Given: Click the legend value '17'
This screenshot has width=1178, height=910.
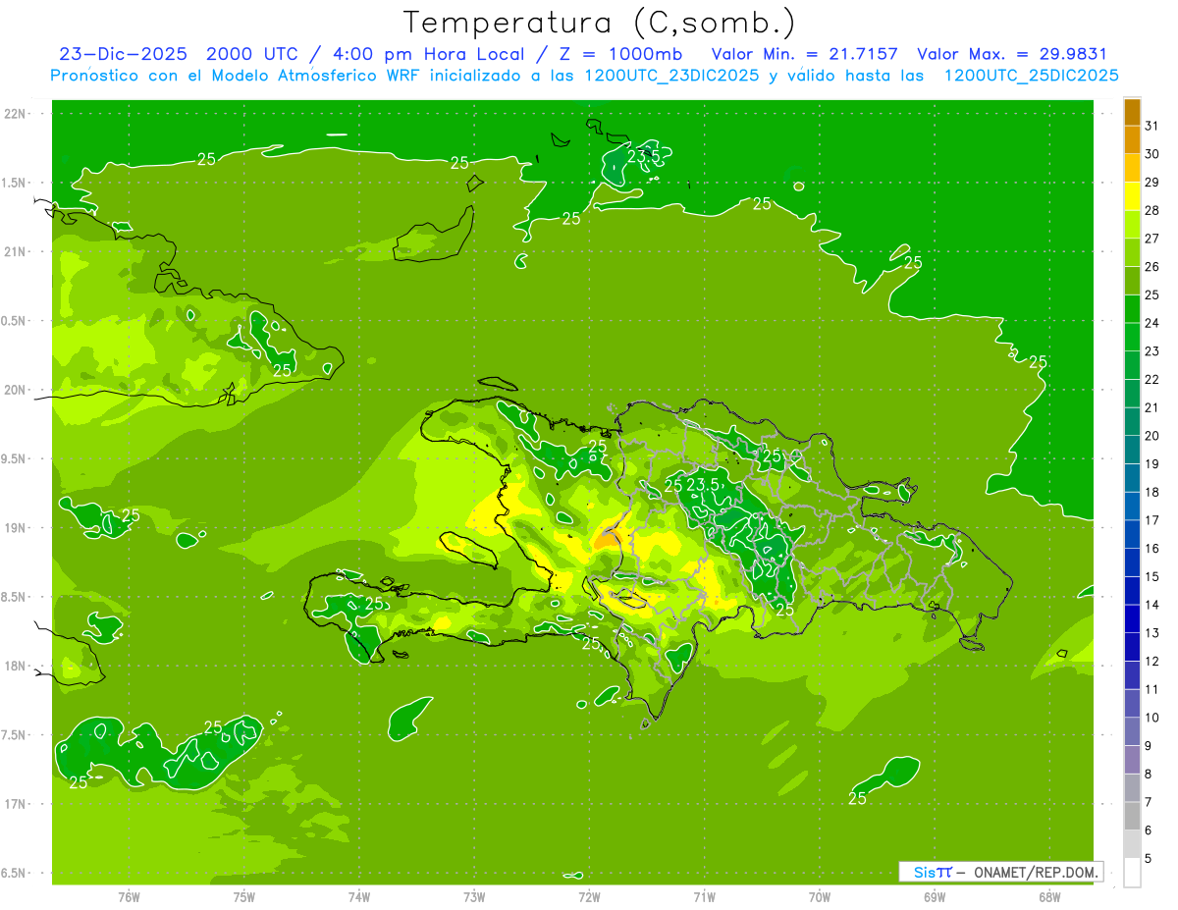Looking at the screenshot, I should pos(1152,520).
